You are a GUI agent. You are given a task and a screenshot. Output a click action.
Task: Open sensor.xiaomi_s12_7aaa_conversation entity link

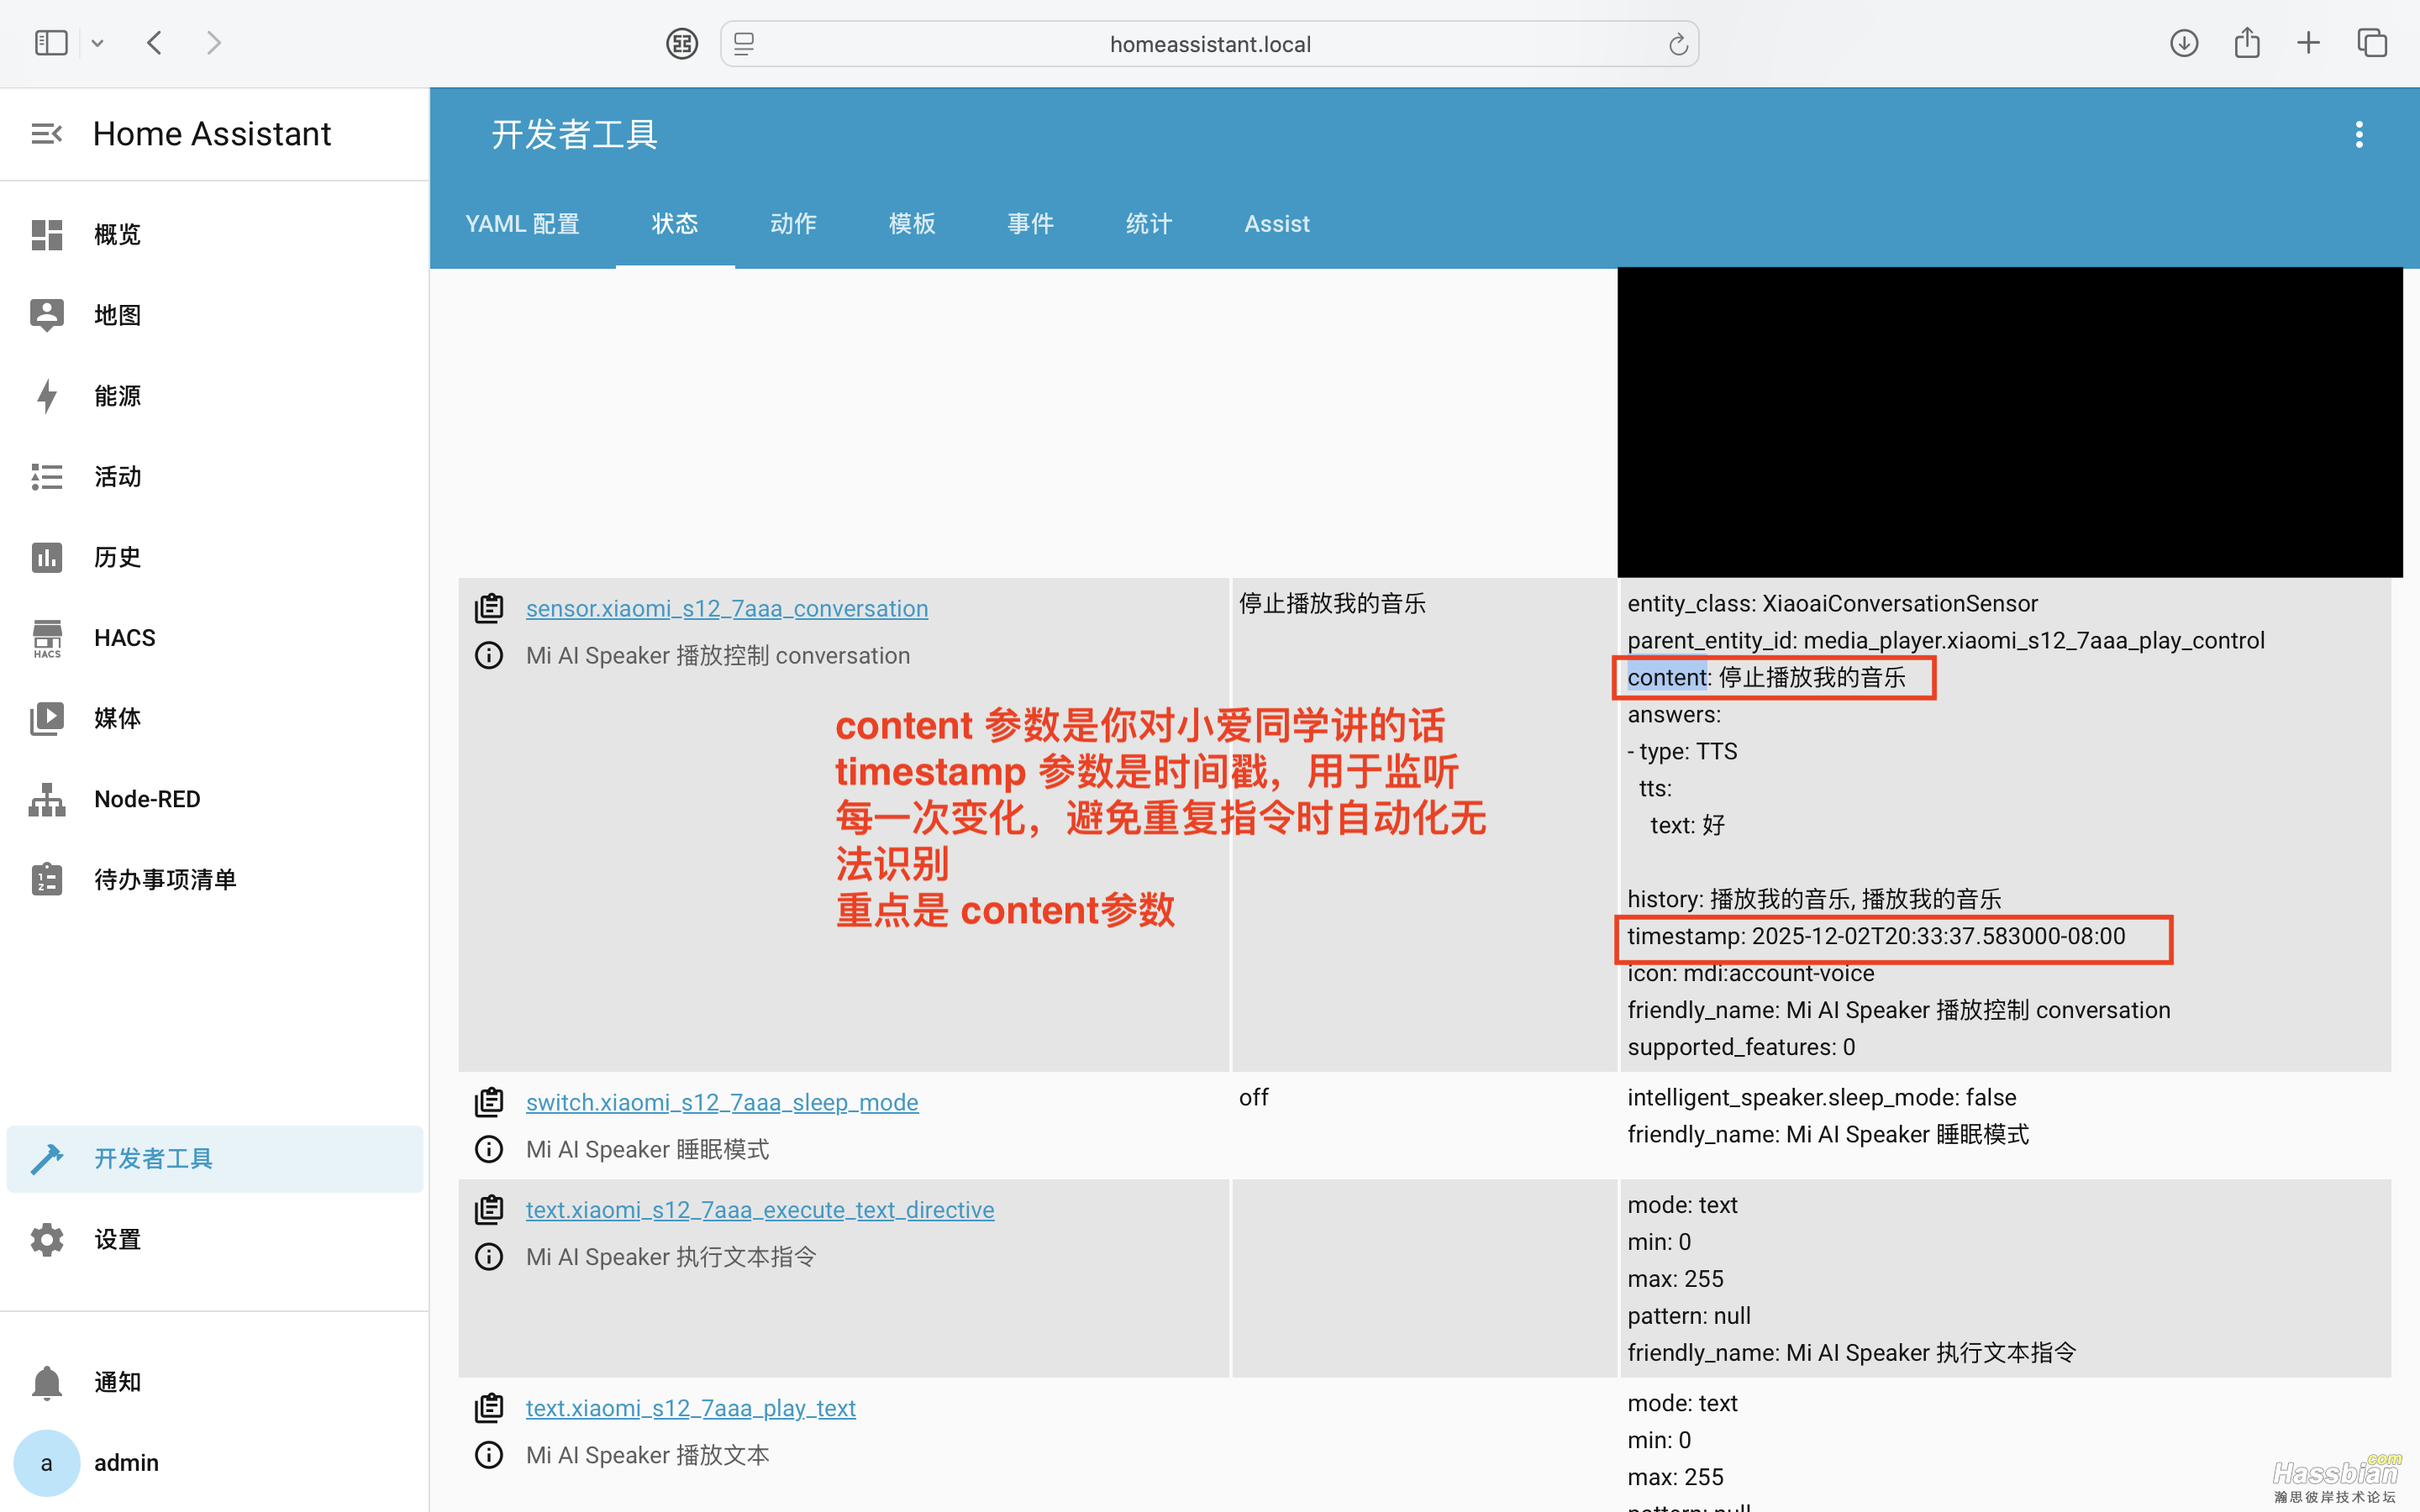(x=726, y=607)
